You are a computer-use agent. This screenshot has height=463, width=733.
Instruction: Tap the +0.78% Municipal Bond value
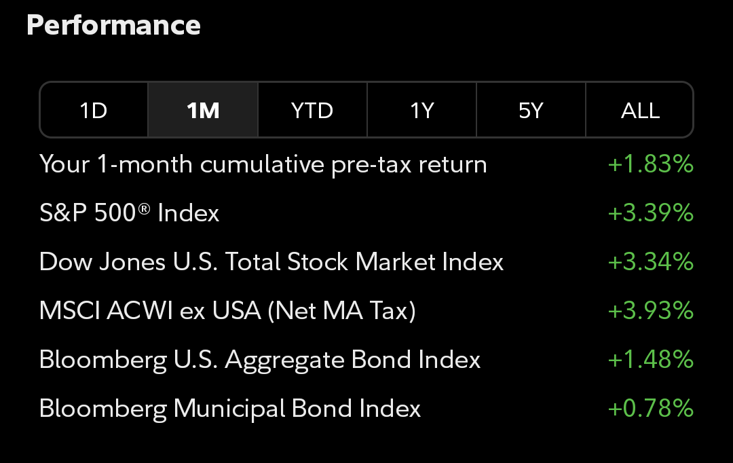click(651, 408)
